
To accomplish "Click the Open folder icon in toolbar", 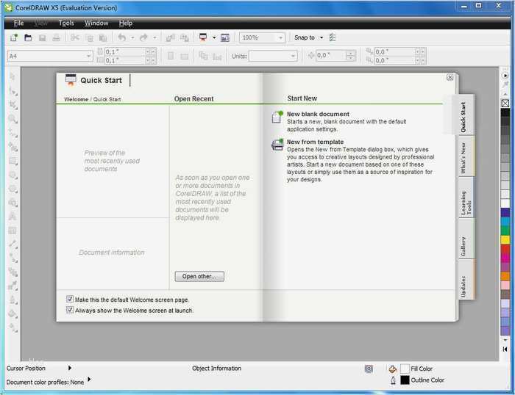I will (x=28, y=37).
